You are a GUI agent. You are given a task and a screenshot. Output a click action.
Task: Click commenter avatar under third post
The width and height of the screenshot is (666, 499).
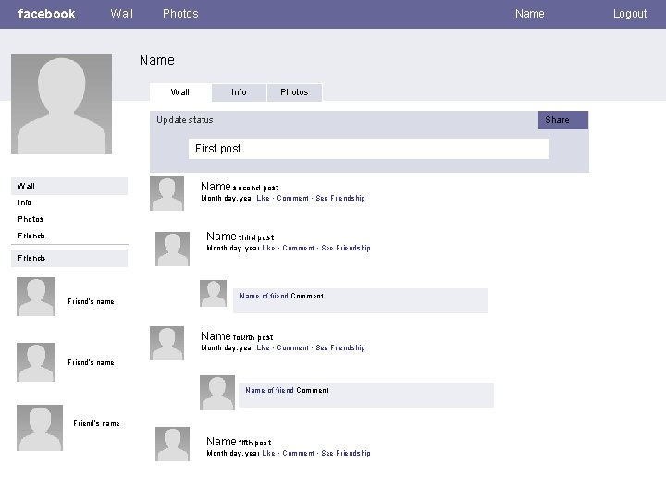(x=214, y=293)
